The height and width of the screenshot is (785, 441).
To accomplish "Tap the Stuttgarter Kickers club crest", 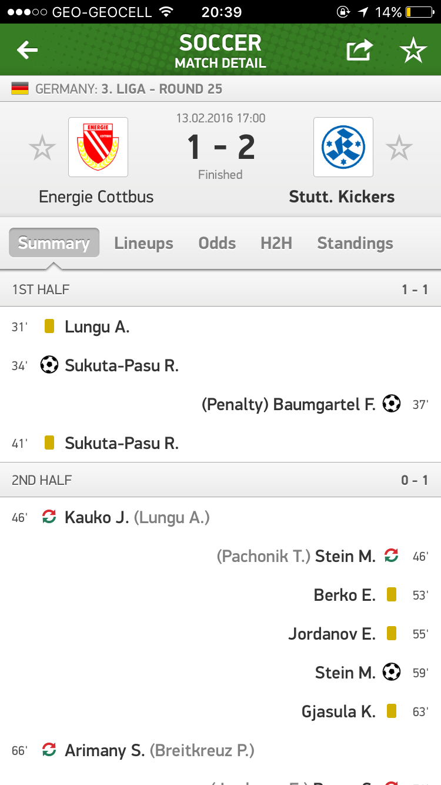I will (x=343, y=147).
